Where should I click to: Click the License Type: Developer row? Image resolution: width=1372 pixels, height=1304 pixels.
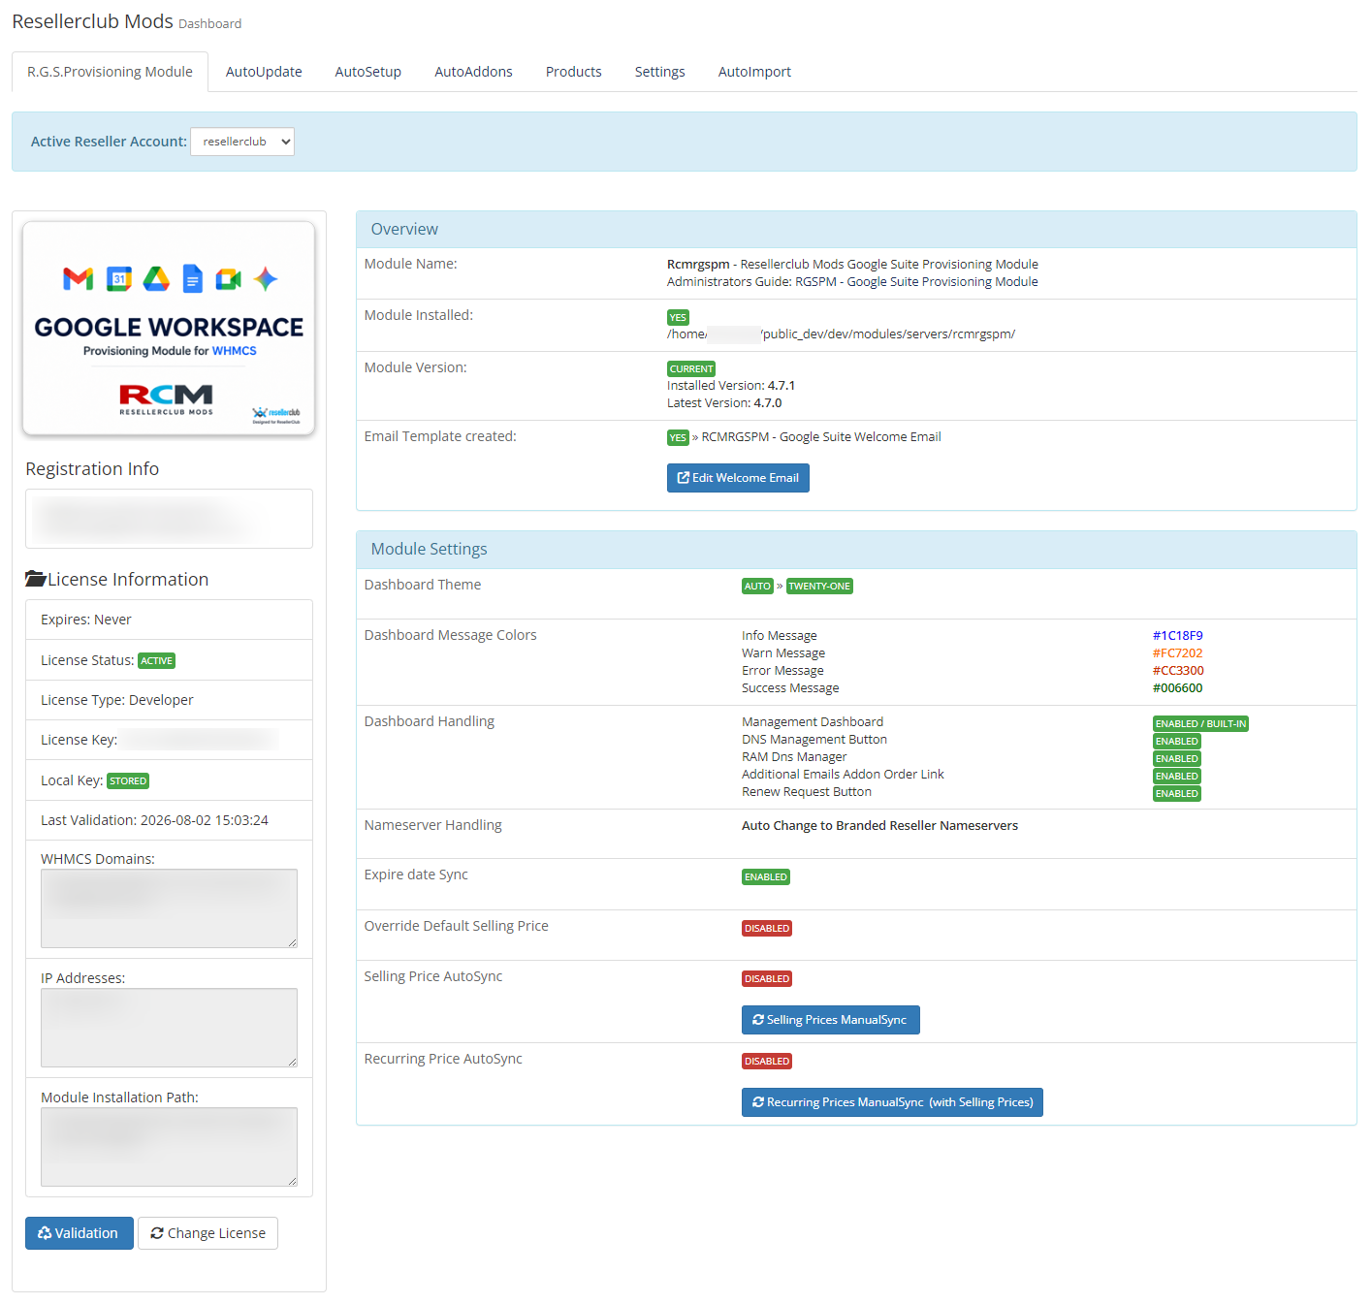169,700
